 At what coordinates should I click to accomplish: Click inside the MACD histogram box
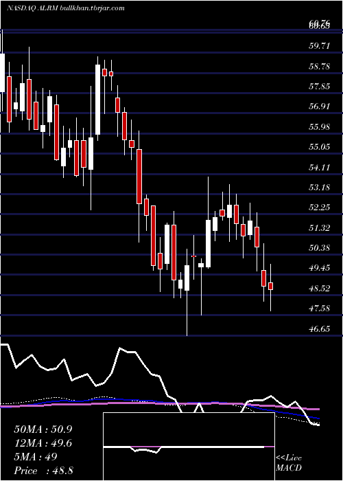[x=189, y=447]
